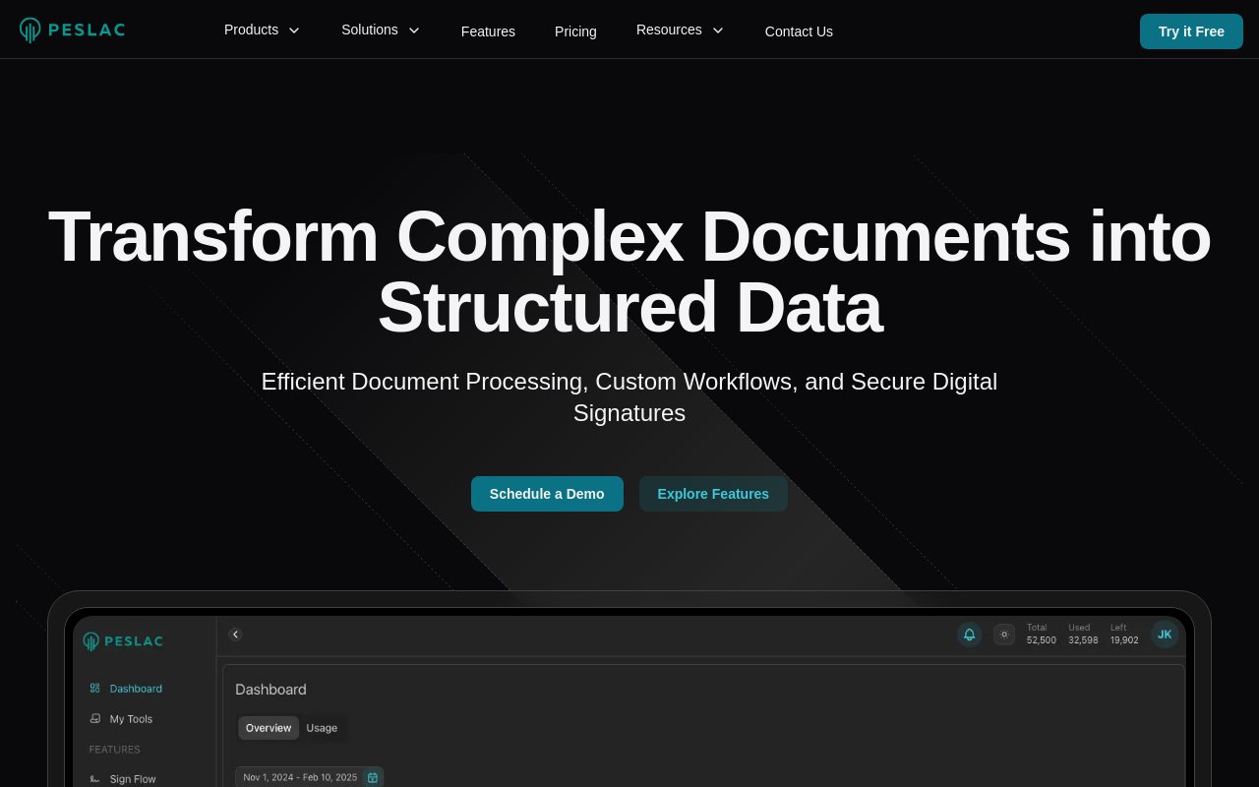
Task: Open the Contact Us page
Action: pos(799,31)
